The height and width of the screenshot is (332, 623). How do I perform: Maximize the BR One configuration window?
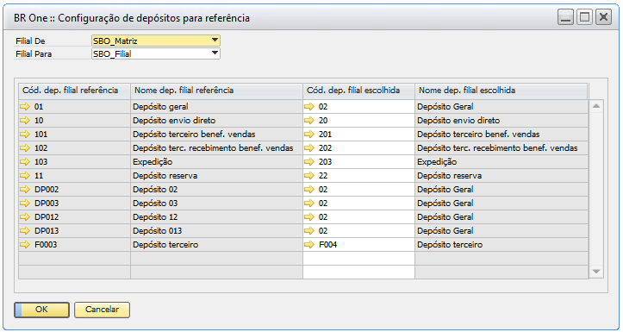(584, 17)
